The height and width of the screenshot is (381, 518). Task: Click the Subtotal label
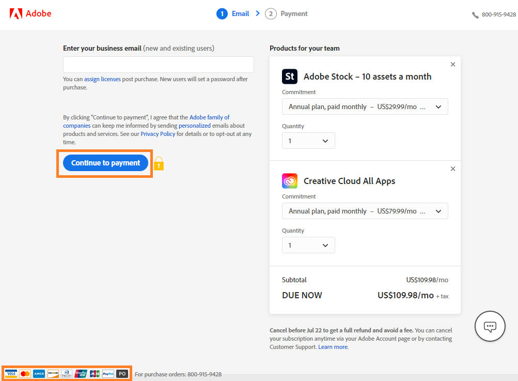[x=294, y=280]
